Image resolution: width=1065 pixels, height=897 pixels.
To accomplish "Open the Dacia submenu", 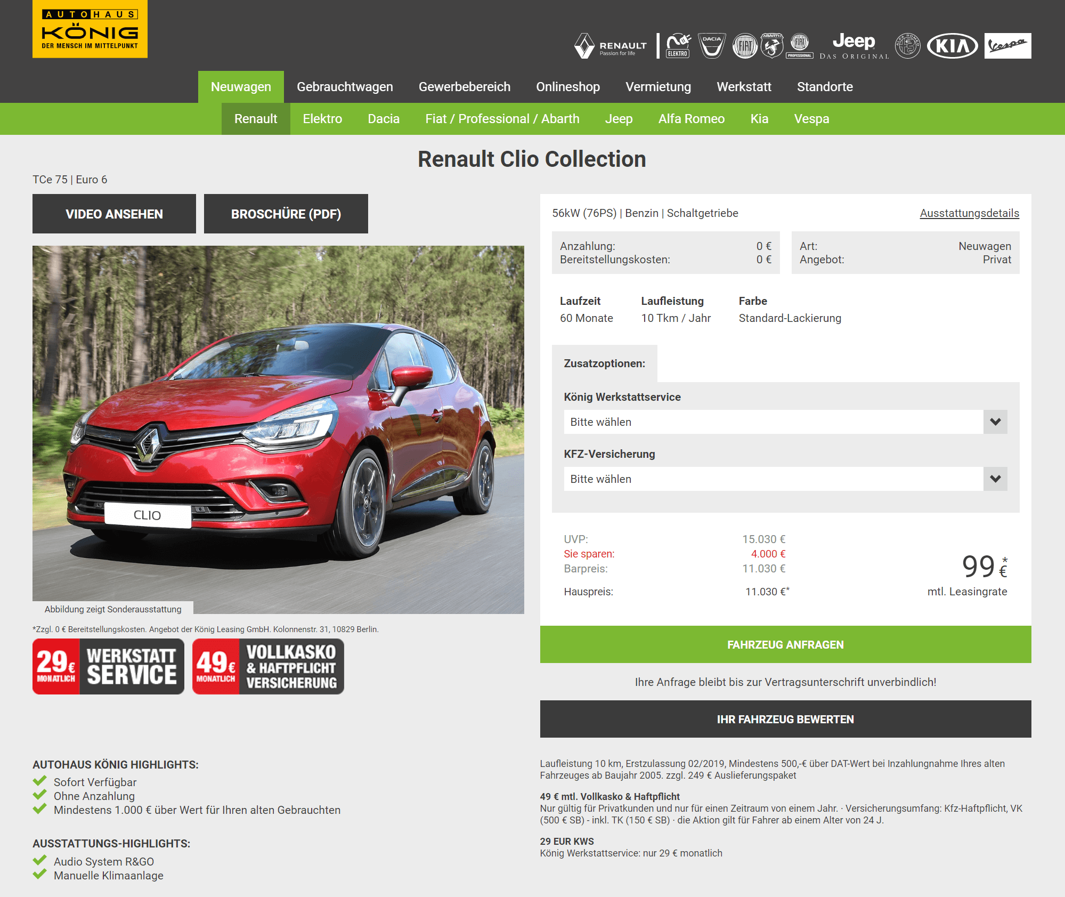I will tap(384, 119).
